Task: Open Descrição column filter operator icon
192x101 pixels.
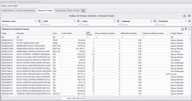Action: (18, 37)
